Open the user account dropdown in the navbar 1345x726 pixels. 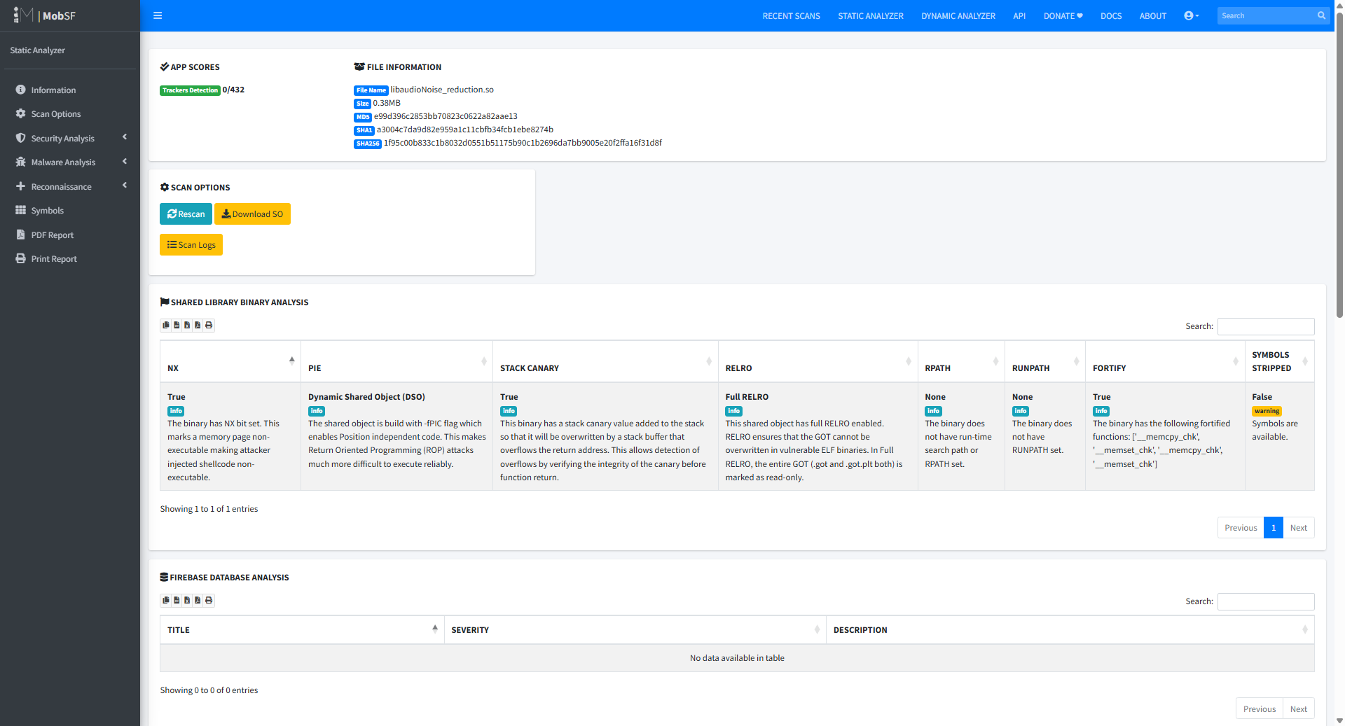[1191, 15]
